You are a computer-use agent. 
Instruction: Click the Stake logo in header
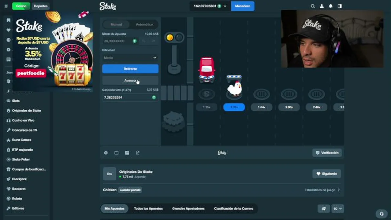point(108,6)
